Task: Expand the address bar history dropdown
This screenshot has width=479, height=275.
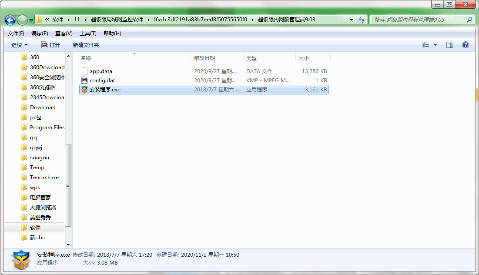Action: [x=352, y=20]
